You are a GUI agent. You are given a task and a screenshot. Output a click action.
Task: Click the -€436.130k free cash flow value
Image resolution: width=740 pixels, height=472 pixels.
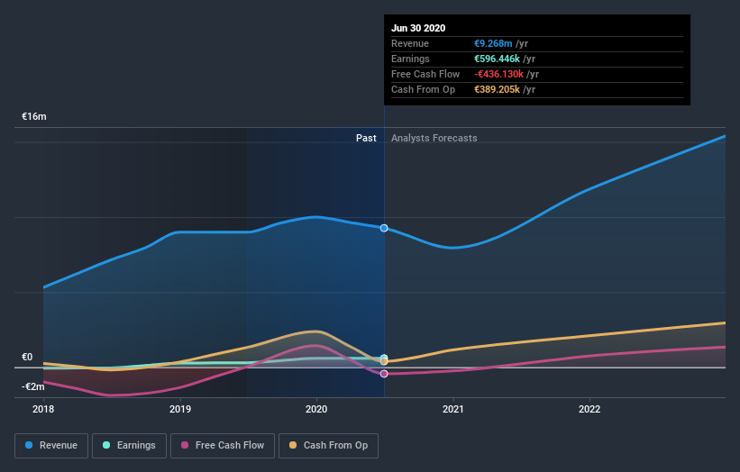pos(498,74)
